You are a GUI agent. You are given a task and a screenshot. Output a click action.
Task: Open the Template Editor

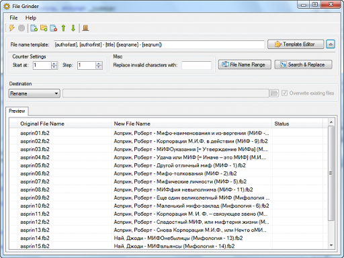click(x=296, y=44)
